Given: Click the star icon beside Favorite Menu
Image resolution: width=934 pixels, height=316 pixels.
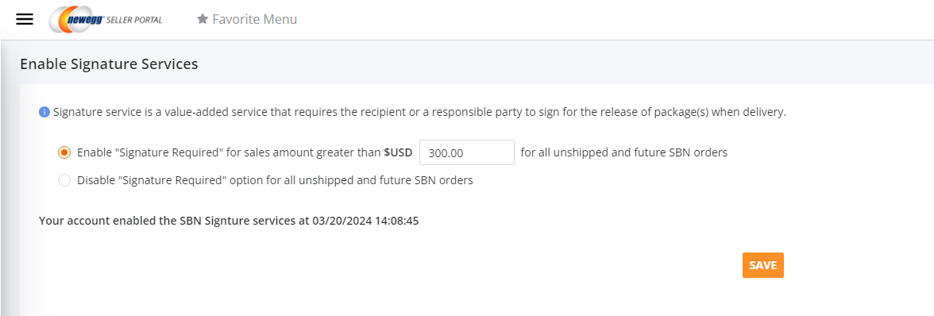Looking at the screenshot, I should tap(203, 19).
